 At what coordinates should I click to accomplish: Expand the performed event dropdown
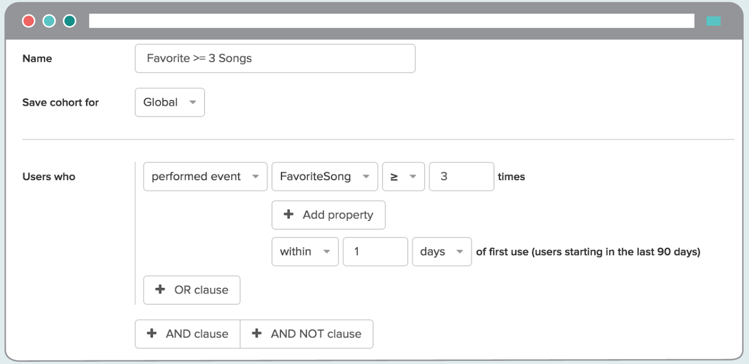click(x=205, y=177)
